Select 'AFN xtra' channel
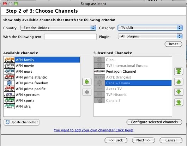The width and height of the screenshot is (187, 146). coord(42,106)
